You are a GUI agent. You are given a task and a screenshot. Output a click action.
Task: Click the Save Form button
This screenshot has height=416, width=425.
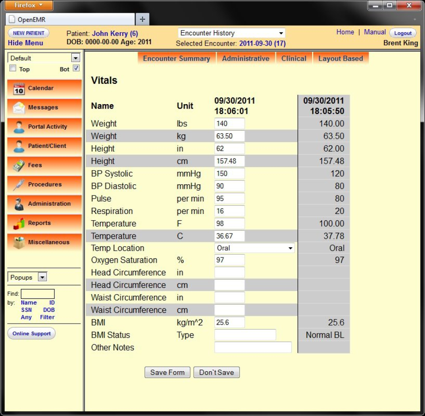pos(167,372)
